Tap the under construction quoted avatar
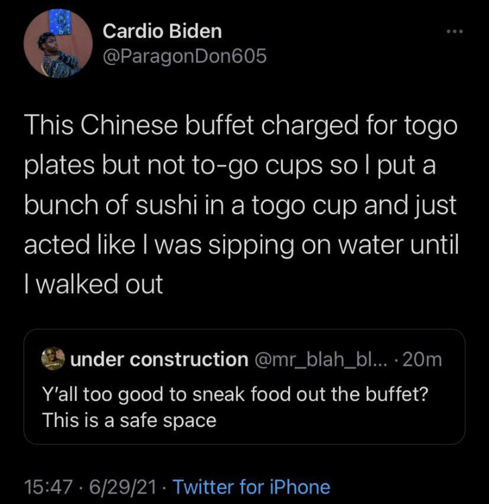489x504 pixels. pos(52,360)
